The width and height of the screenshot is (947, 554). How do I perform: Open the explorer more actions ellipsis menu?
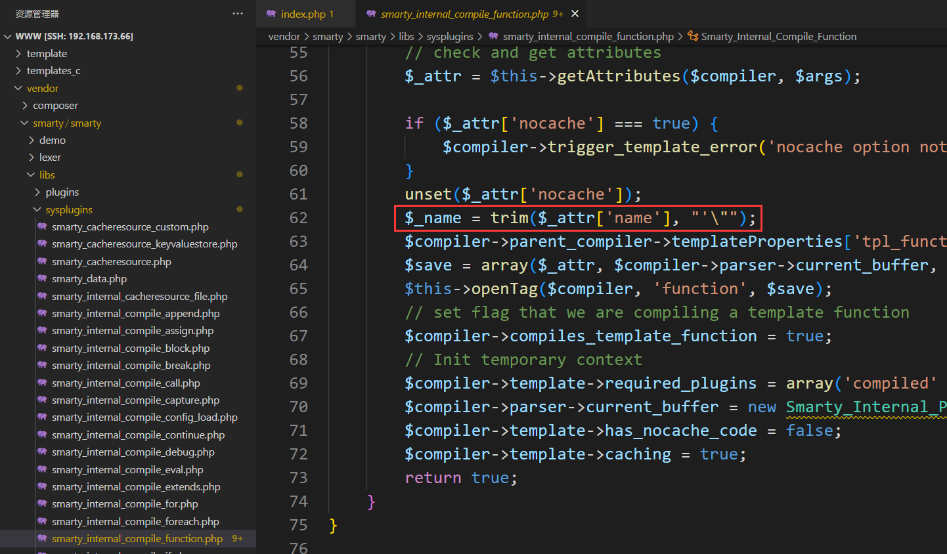(x=237, y=14)
